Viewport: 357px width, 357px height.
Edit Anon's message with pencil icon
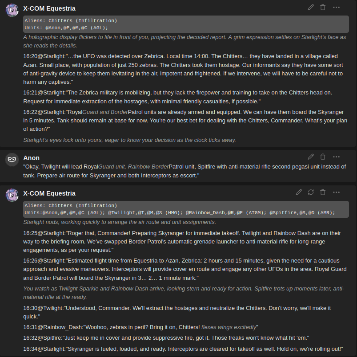click(311, 157)
